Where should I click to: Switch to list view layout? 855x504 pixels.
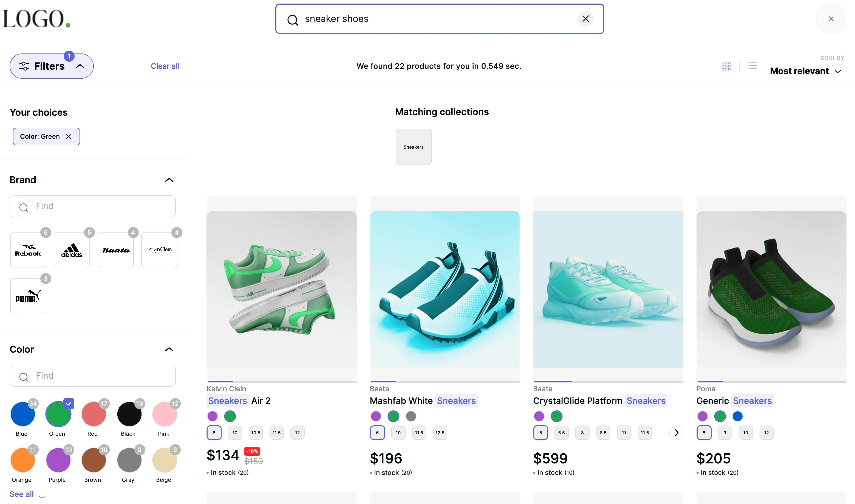coord(752,66)
